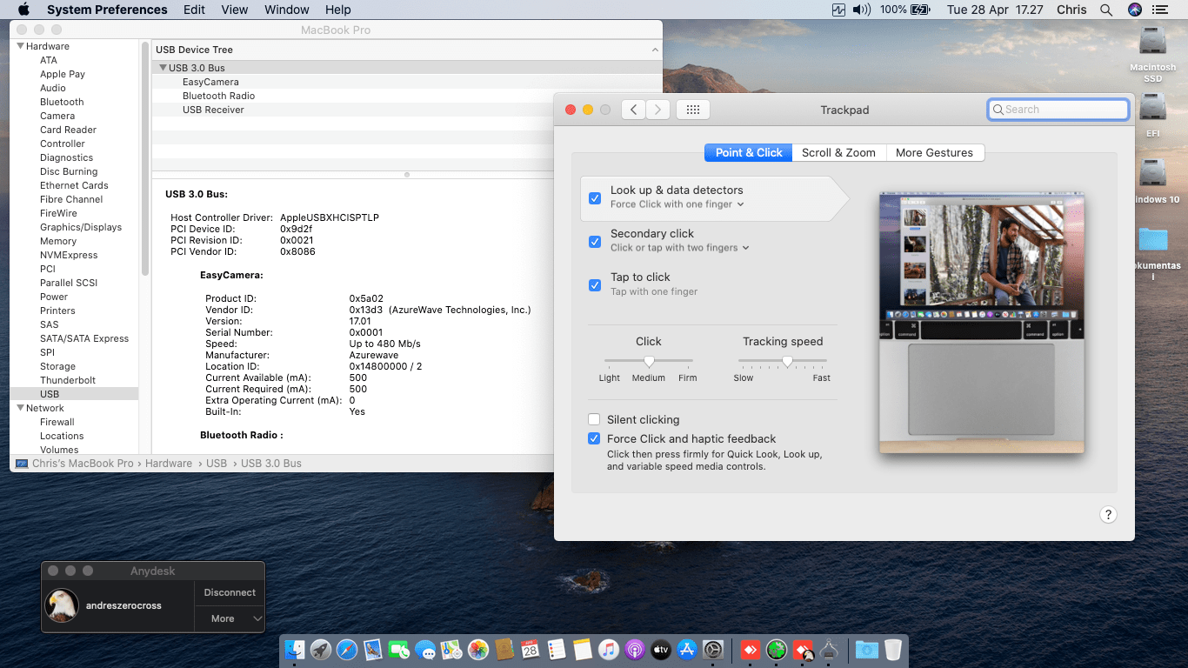This screenshot has height=668, width=1188.
Task: Click the trackpad gesture preview video
Action: (x=982, y=323)
